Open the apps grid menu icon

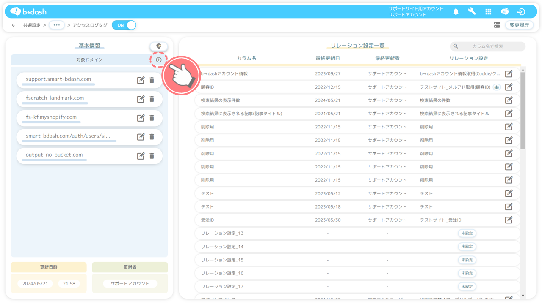[488, 12]
